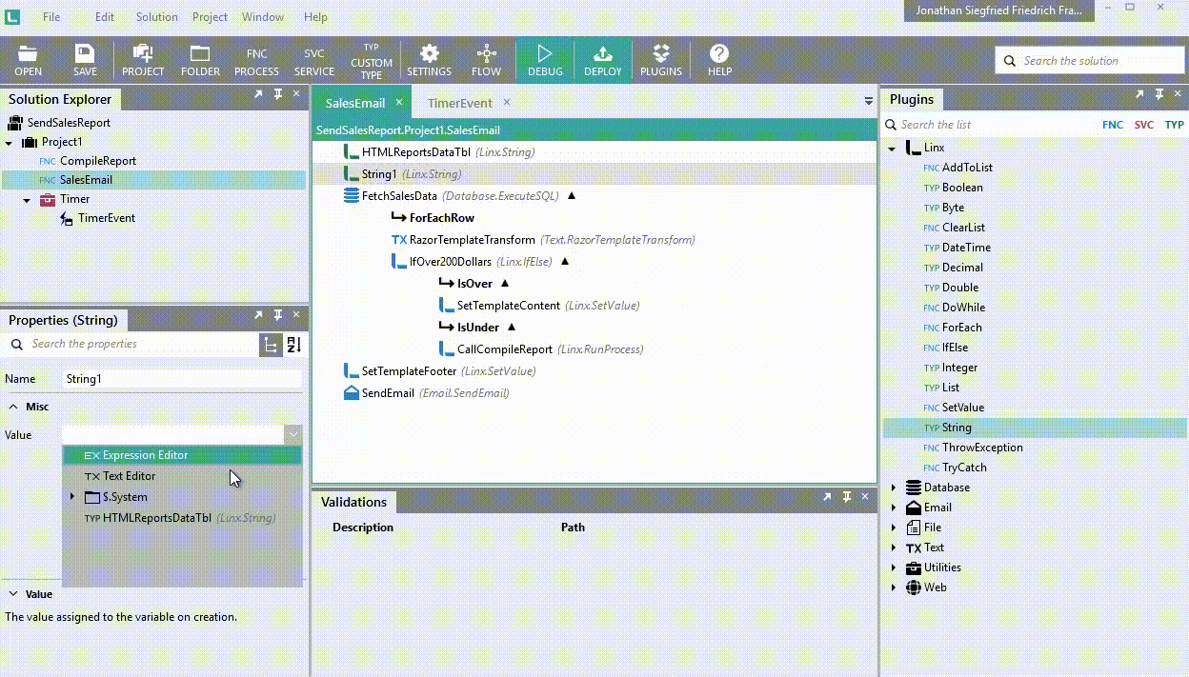Open the File menu
This screenshot has width=1189, height=677.
click(51, 17)
